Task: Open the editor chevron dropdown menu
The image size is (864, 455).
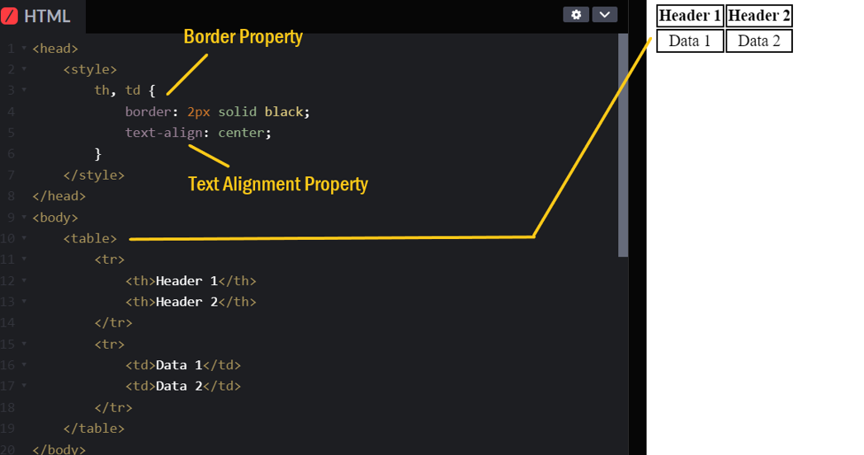Action: coord(605,14)
